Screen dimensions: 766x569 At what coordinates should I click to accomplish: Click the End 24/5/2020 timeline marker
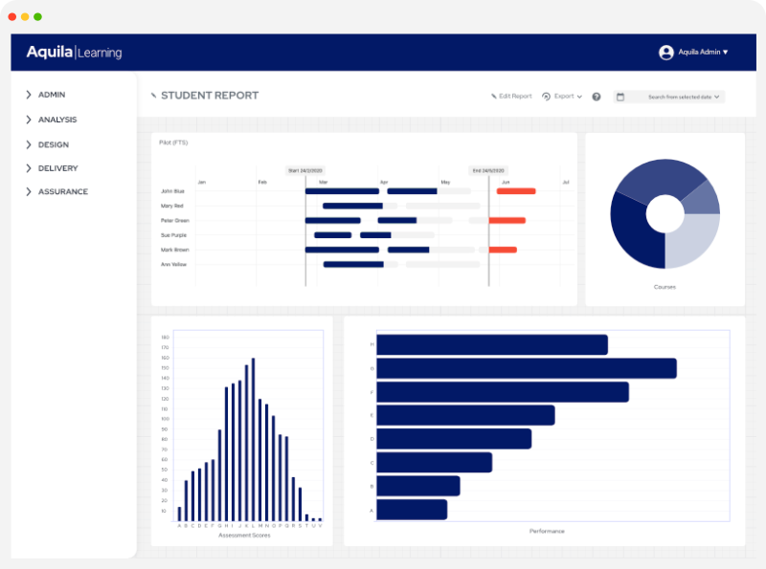tap(488, 170)
